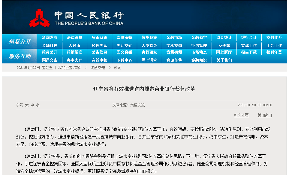Open the 下载中心 page

click(x=124, y=60)
